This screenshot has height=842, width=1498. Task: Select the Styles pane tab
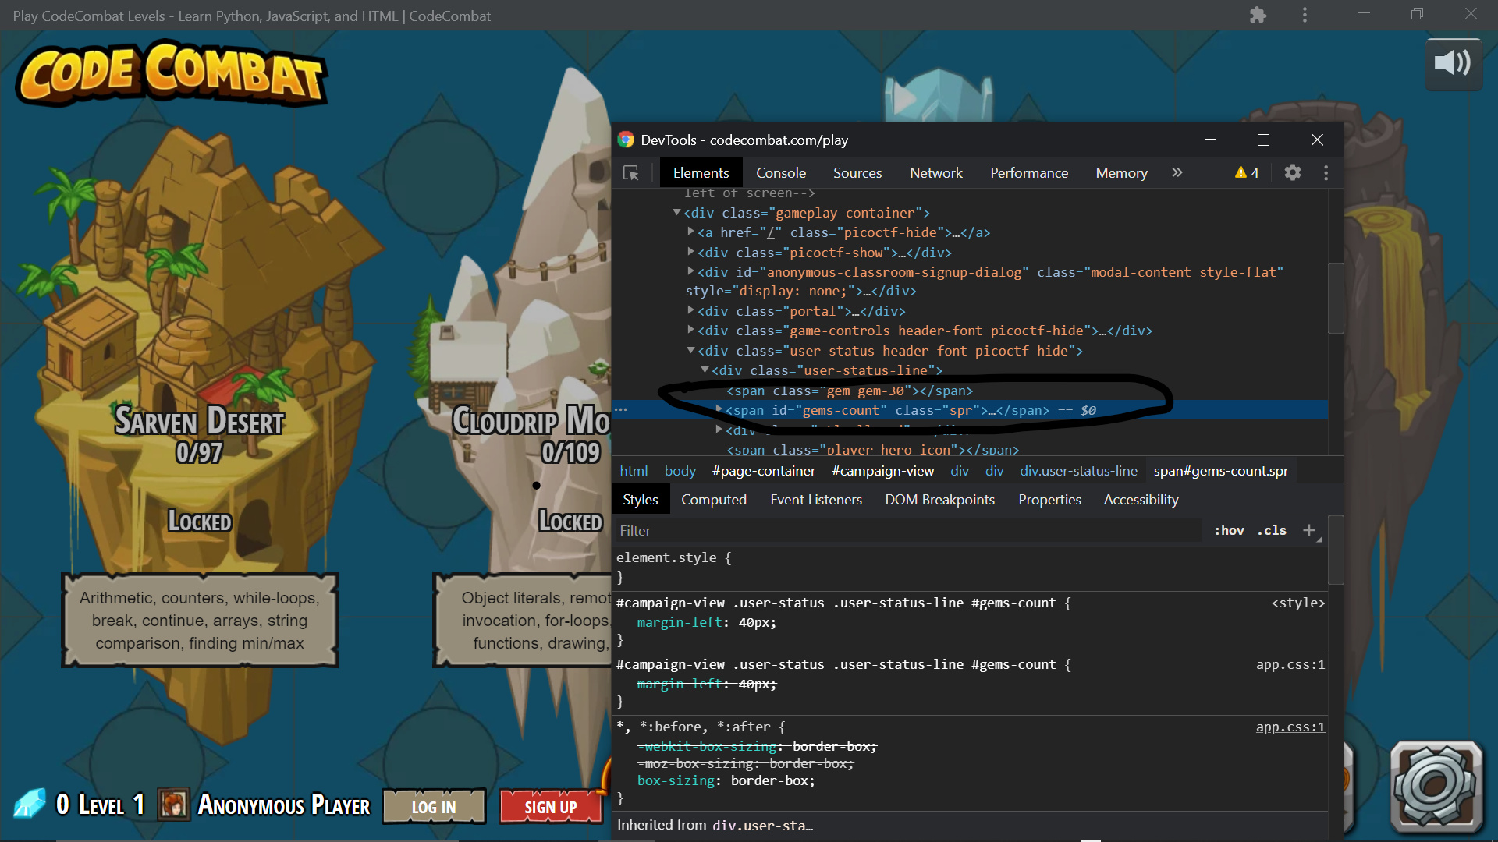coord(641,500)
